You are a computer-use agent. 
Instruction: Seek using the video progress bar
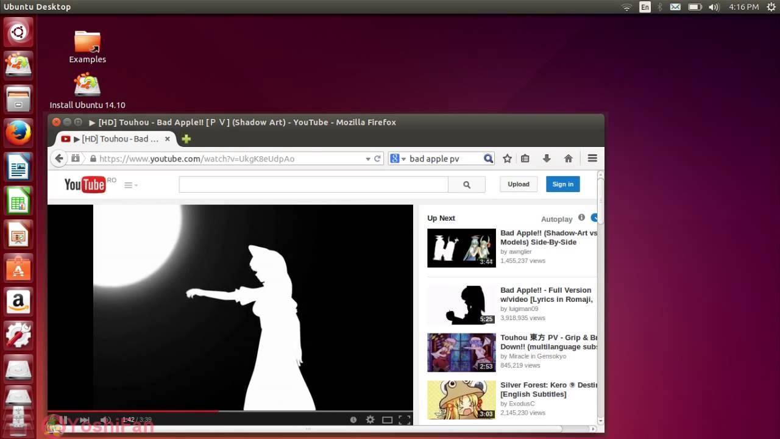tap(230, 411)
